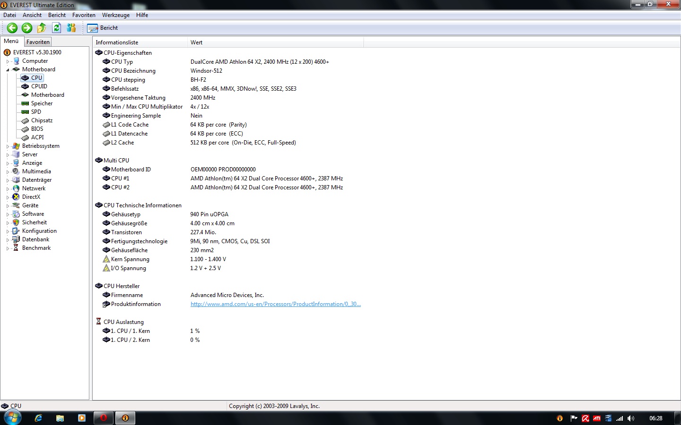Click the green Forward arrow toolbar icon
Viewport: 681px width, 425px height.
click(27, 28)
